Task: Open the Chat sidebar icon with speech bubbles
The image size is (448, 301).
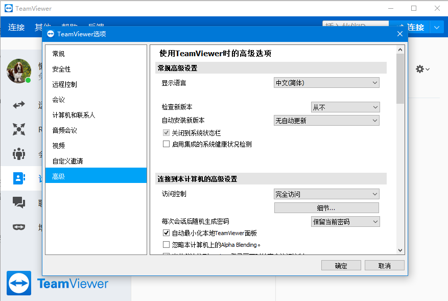Action: [19, 202]
